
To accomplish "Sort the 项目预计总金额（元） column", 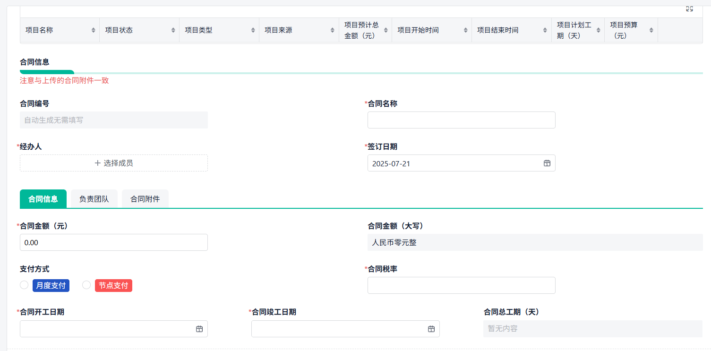I will (386, 29).
